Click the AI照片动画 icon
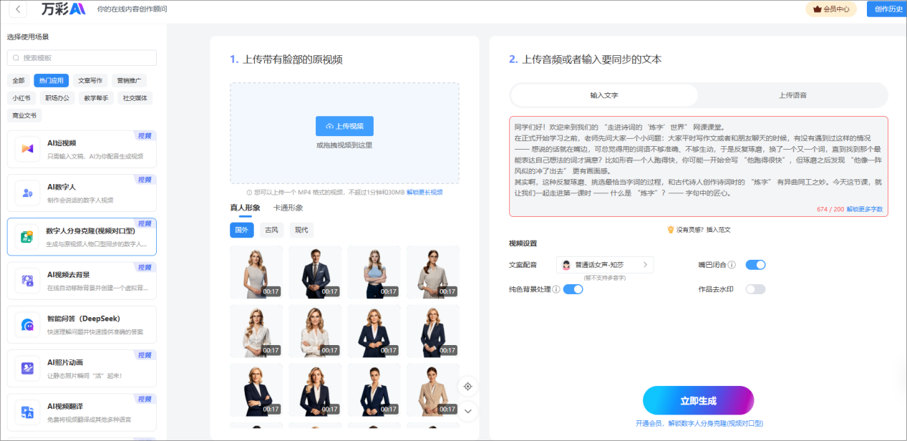 [x=27, y=368]
